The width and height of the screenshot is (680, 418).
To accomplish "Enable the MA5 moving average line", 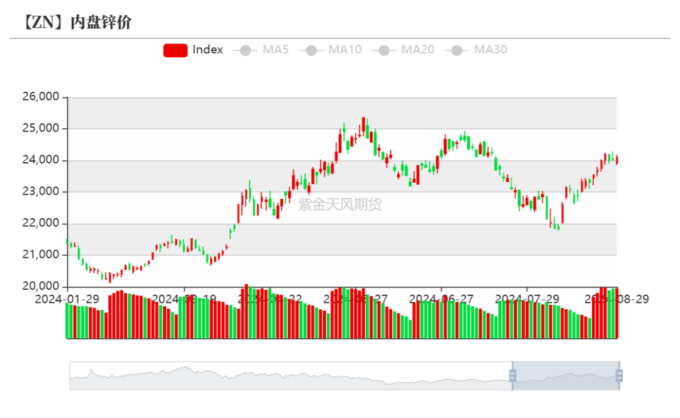I will pos(261,50).
